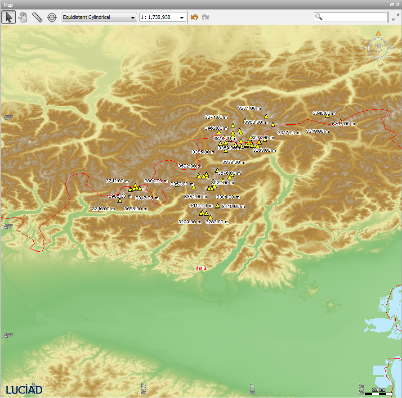Click the grayed redo arrow
This screenshot has height=398, width=402.
(205, 17)
